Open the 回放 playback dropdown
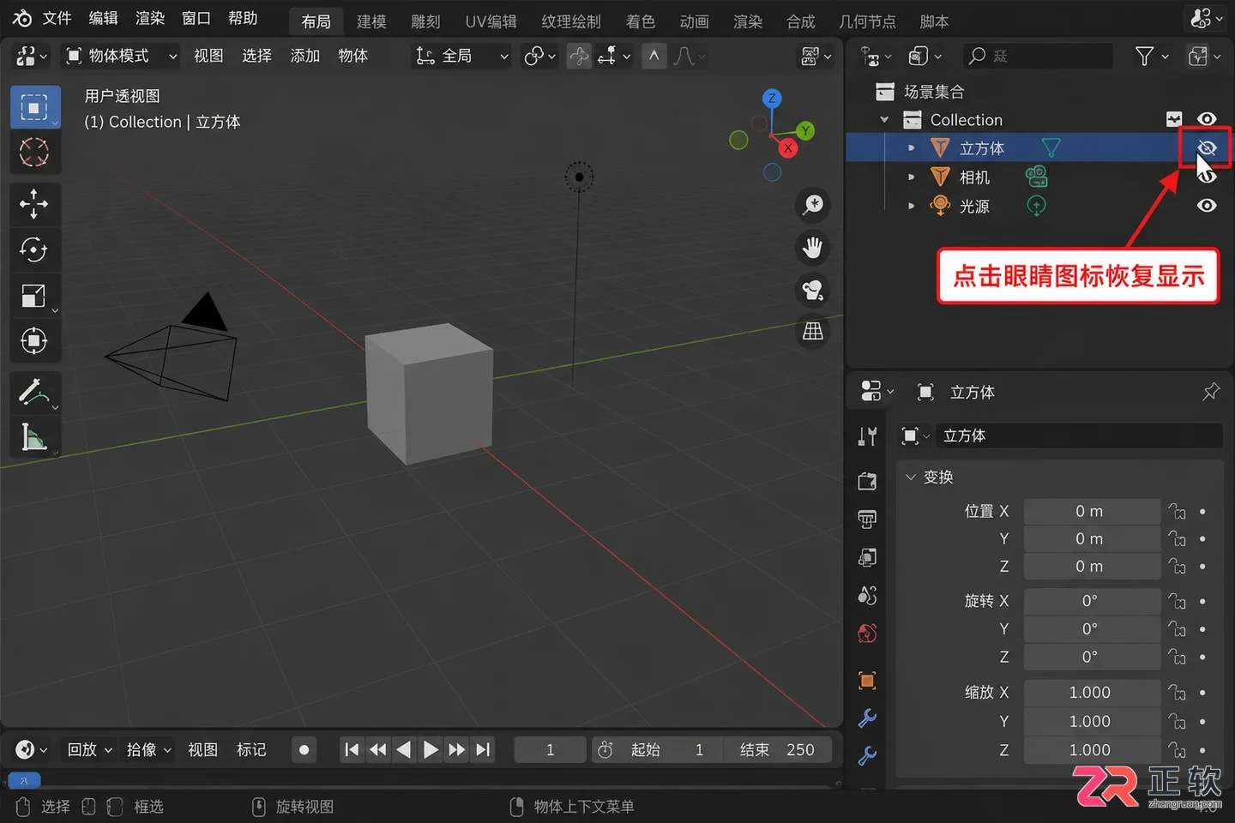1235x823 pixels. 90,750
